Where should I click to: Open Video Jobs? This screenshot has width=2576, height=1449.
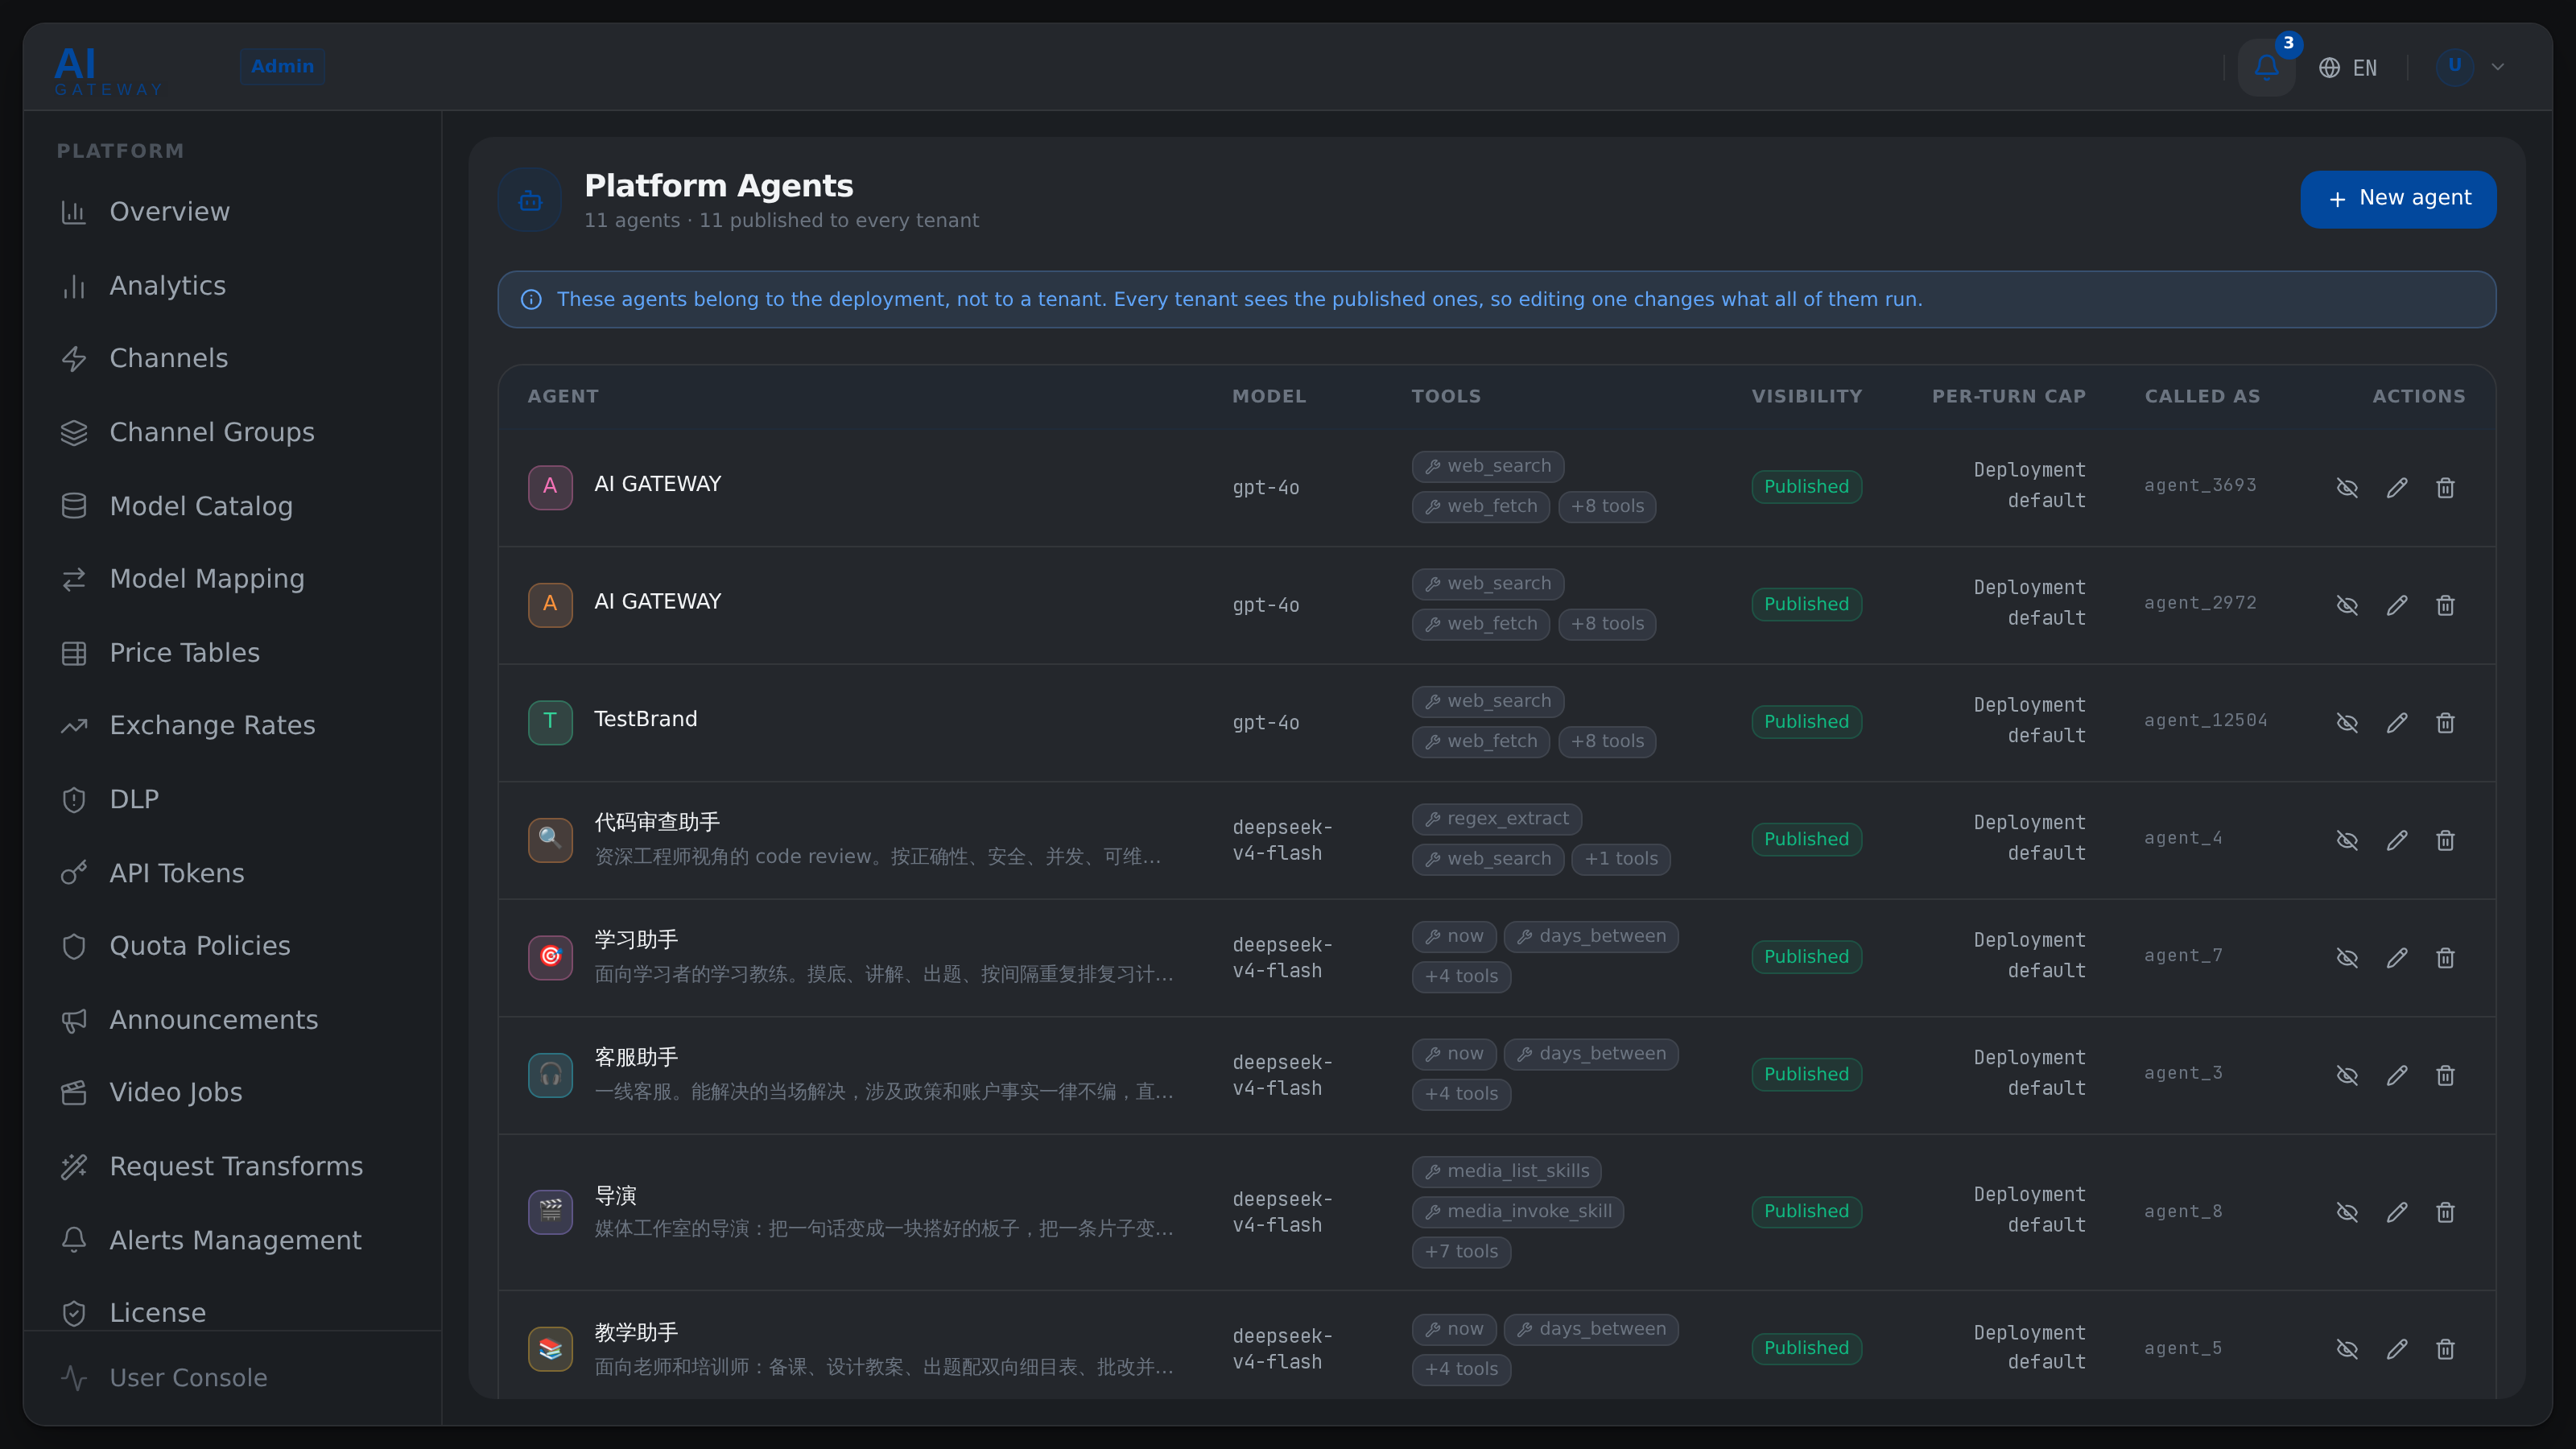pos(232,1093)
